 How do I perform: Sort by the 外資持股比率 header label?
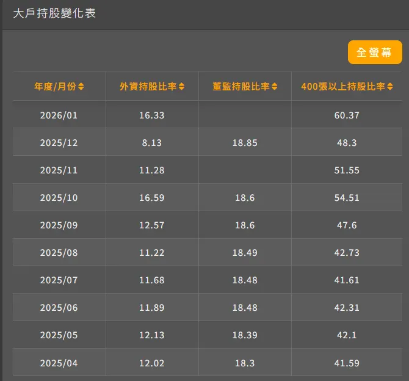pyautogui.click(x=148, y=86)
